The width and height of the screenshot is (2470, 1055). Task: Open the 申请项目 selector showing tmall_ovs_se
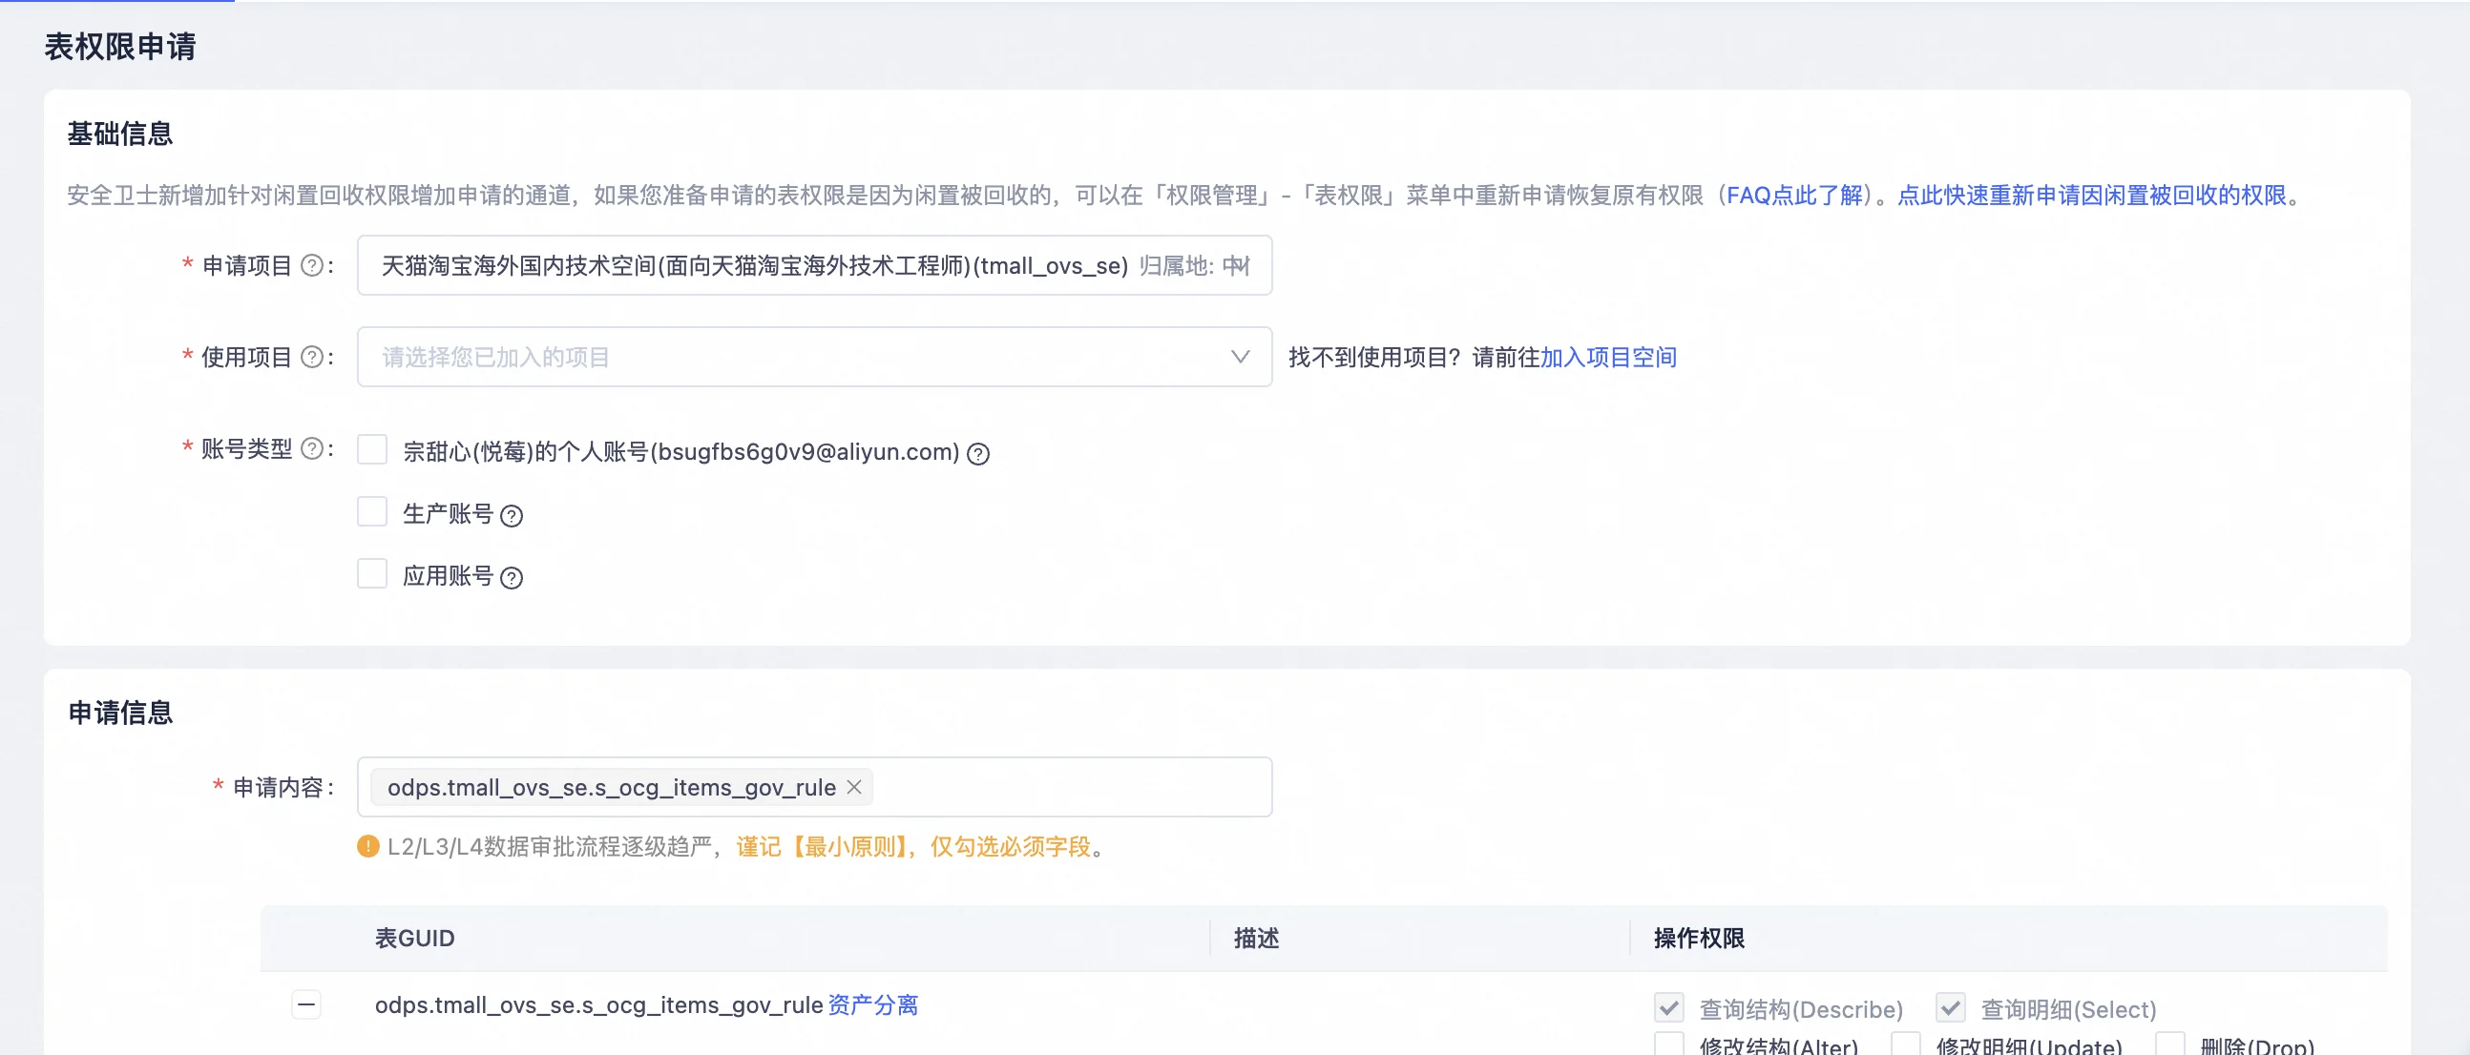coord(815,265)
